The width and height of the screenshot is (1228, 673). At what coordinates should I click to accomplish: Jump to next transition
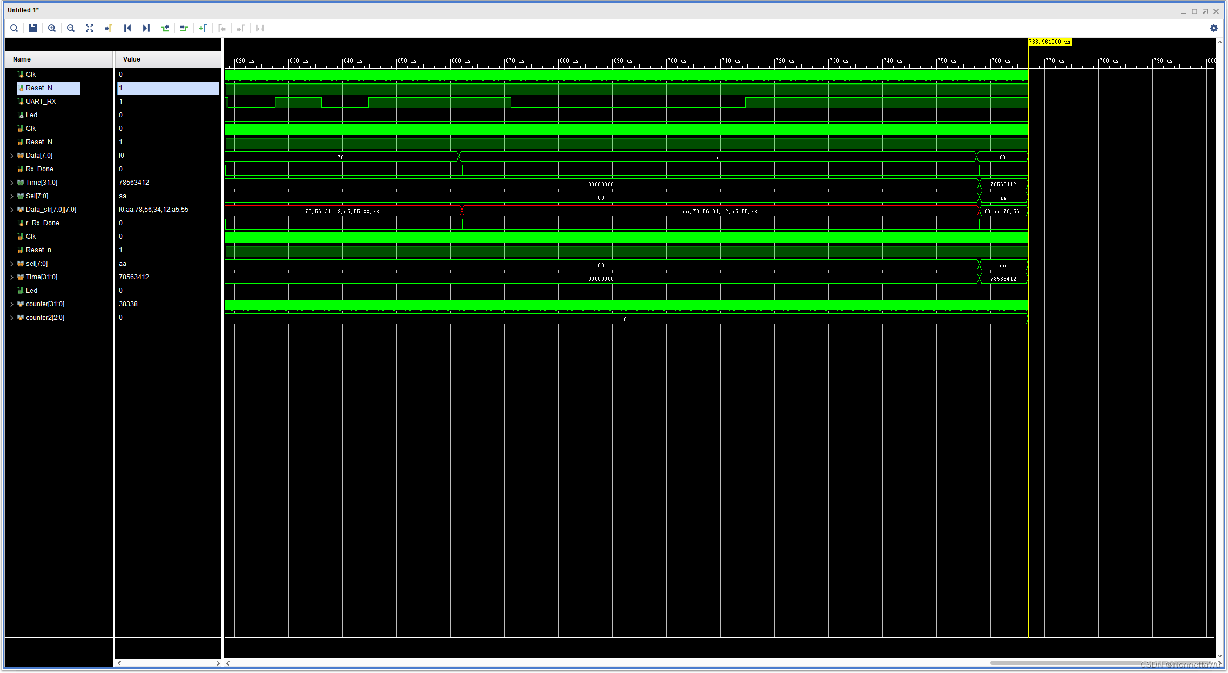pyautogui.click(x=184, y=28)
